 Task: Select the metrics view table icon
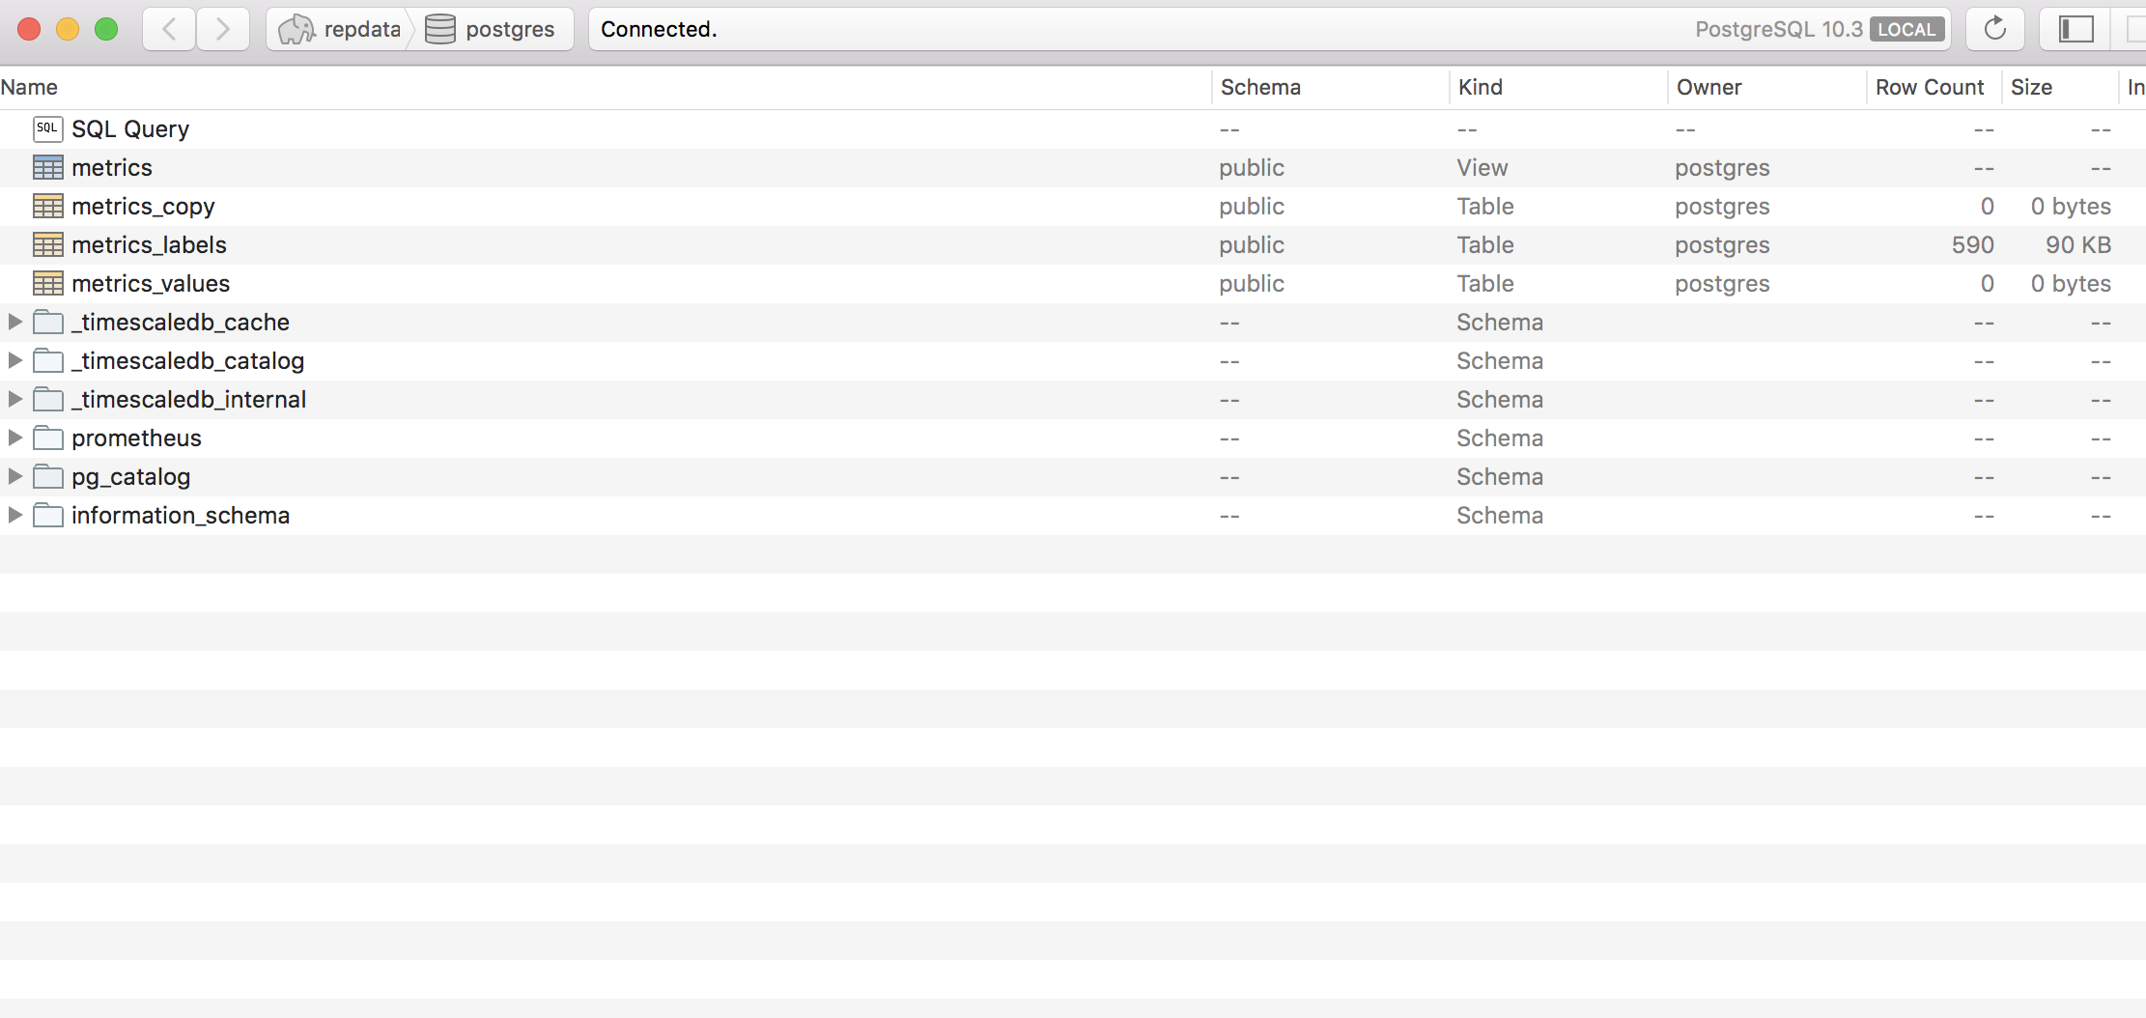47,167
